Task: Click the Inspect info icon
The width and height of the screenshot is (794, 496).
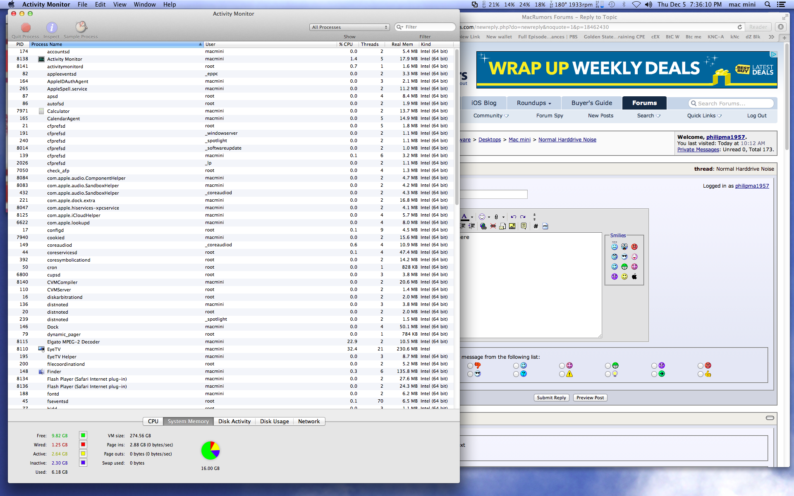Action: coord(51,27)
